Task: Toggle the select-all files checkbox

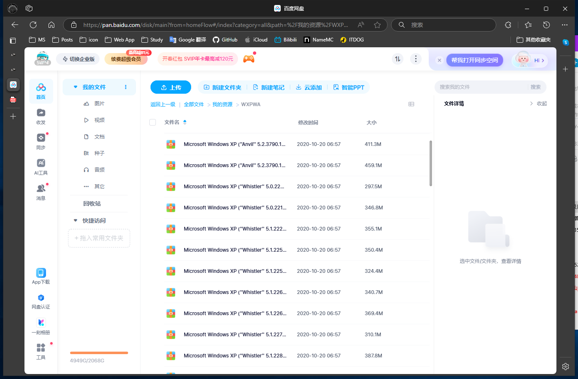Action: pyautogui.click(x=153, y=122)
